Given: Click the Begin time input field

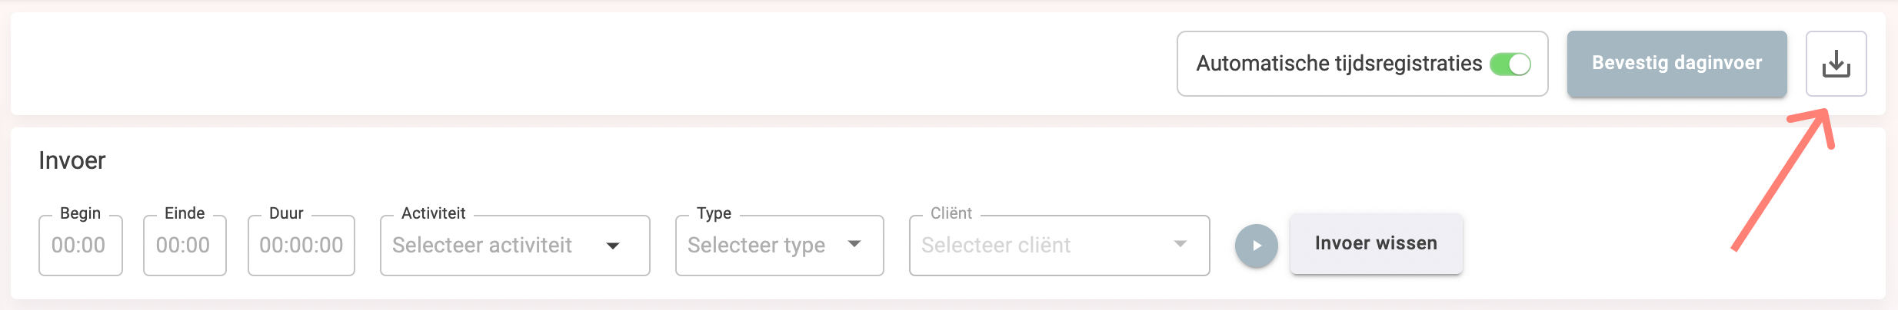Looking at the screenshot, I should (x=80, y=246).
